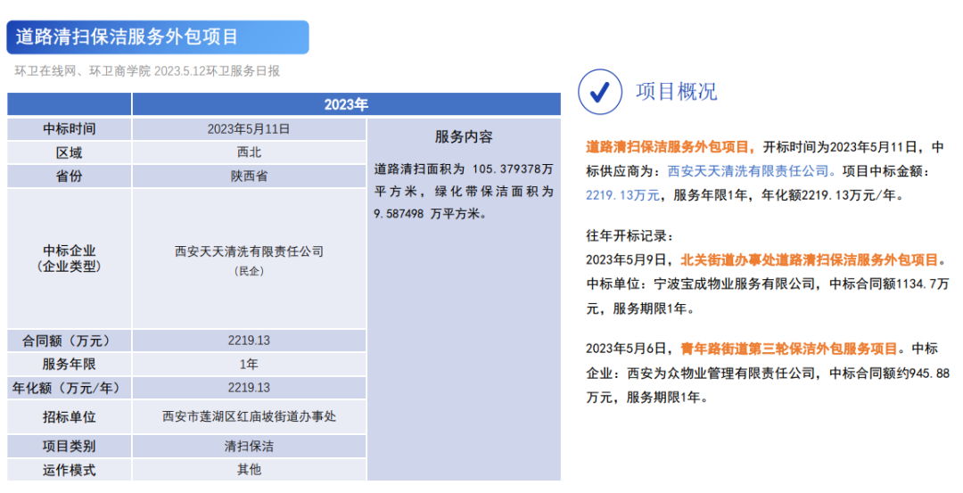Screen dimensions: 963x493
Task: Select the 105.379378万 area figure
Action: [x=513, y=168]
